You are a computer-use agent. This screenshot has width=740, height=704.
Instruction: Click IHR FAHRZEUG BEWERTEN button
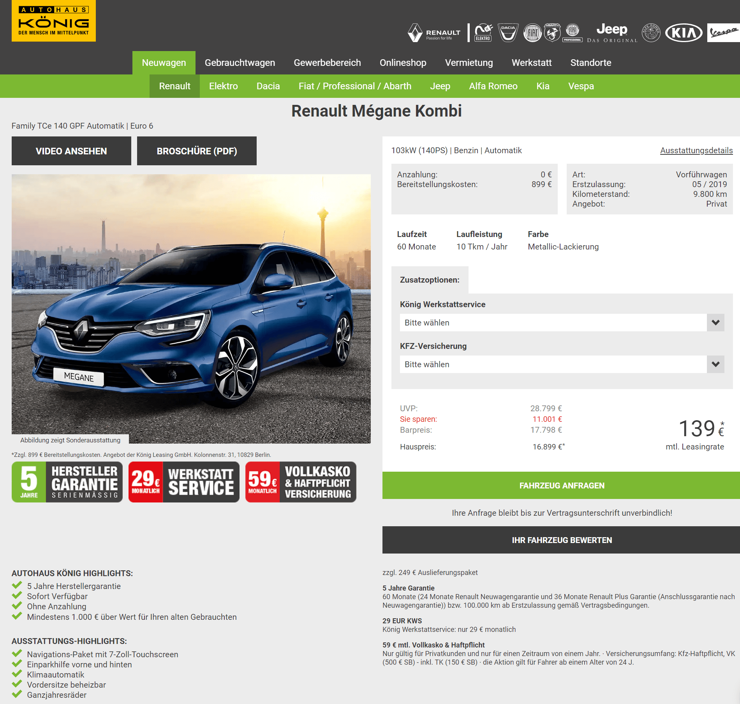point(561,540)
